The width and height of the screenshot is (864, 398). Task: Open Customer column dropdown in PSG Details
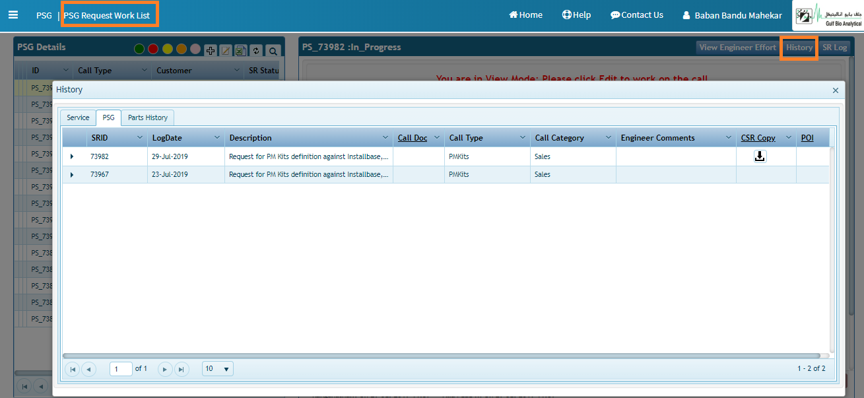click(238, 70)
